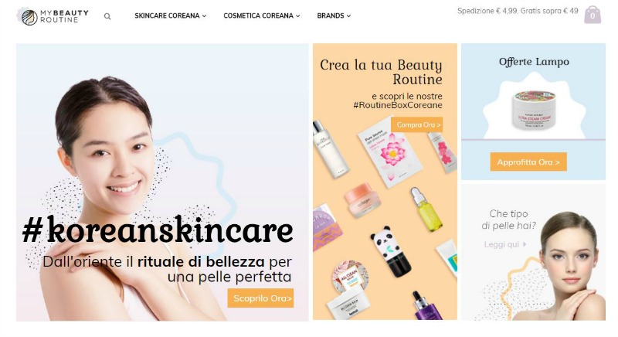The width and height of the screenshot is (618, 337).
Task: Click the Offerte Lampo heading
Action: pos(534,62)
